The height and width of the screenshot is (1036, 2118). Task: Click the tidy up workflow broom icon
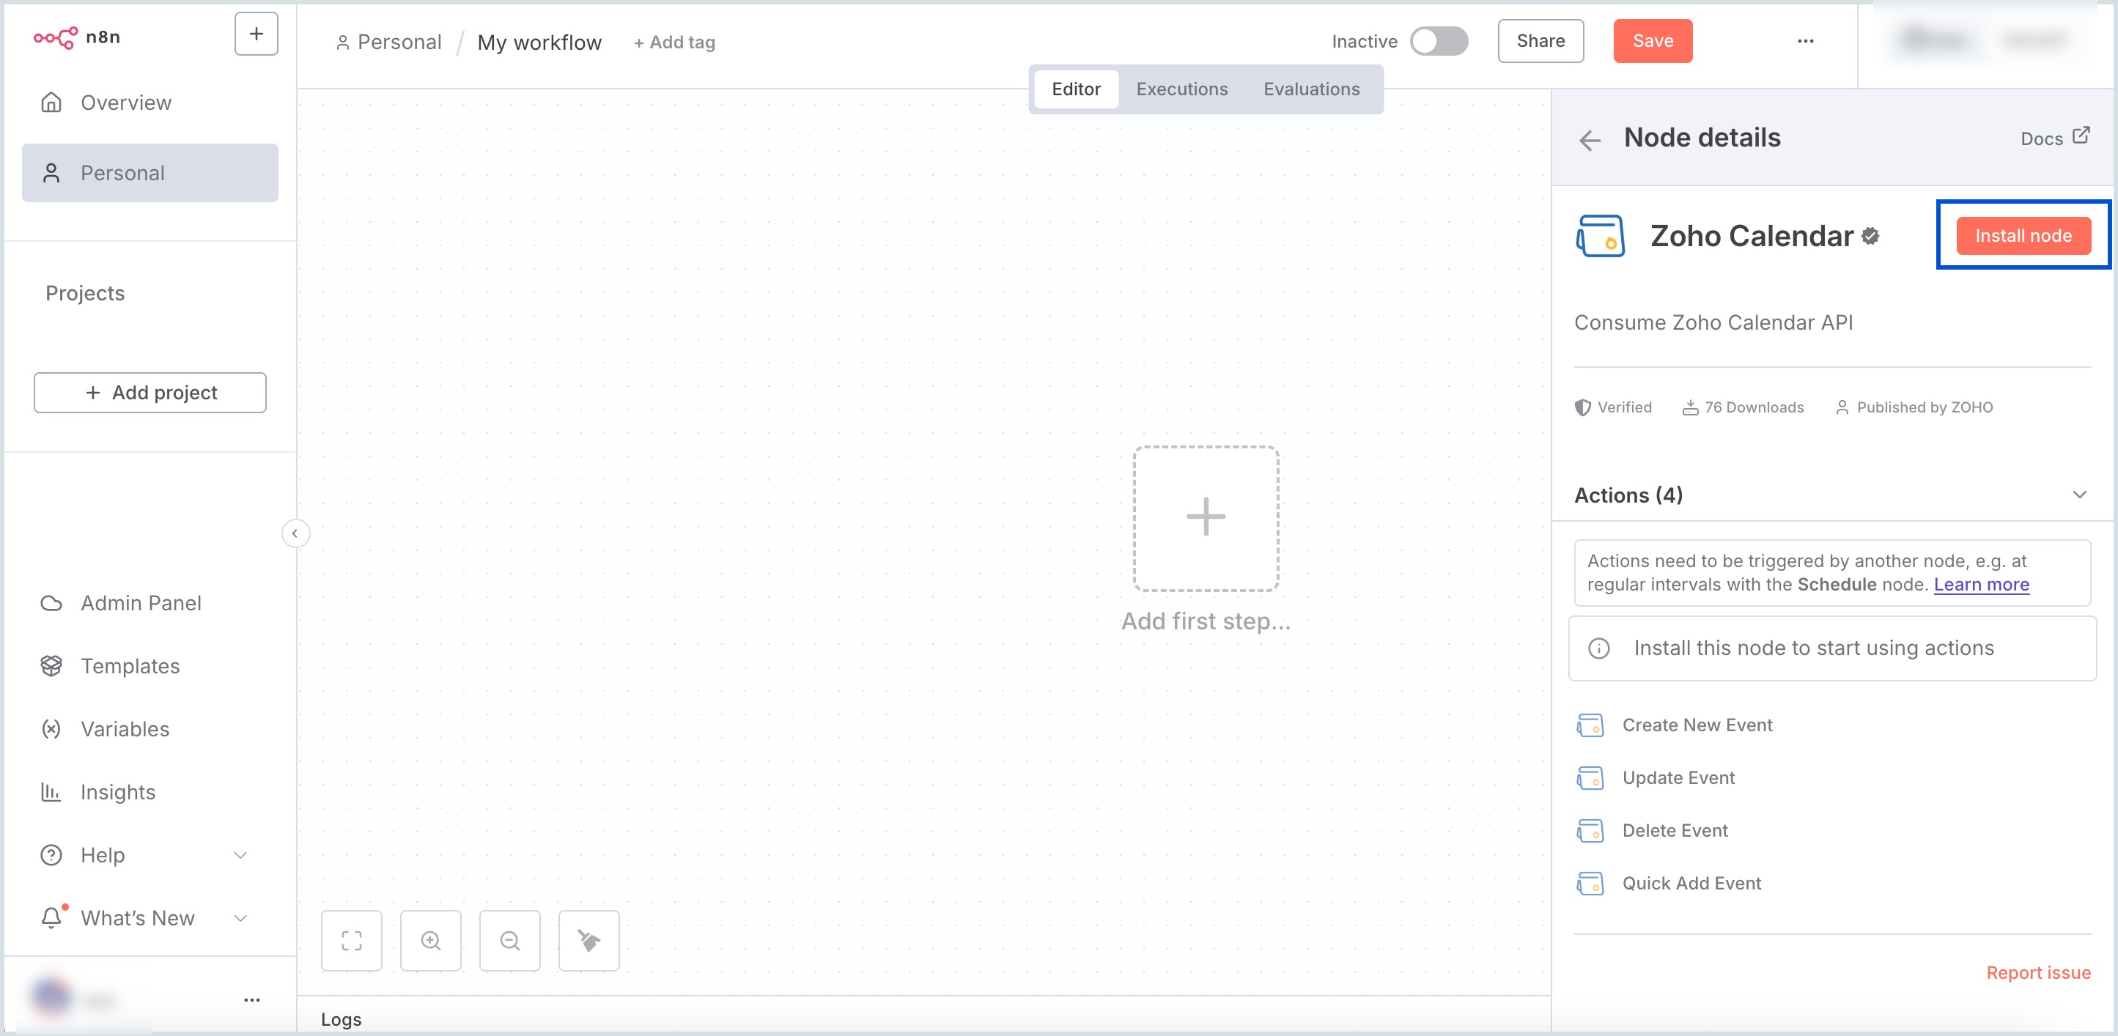[588, 941]
